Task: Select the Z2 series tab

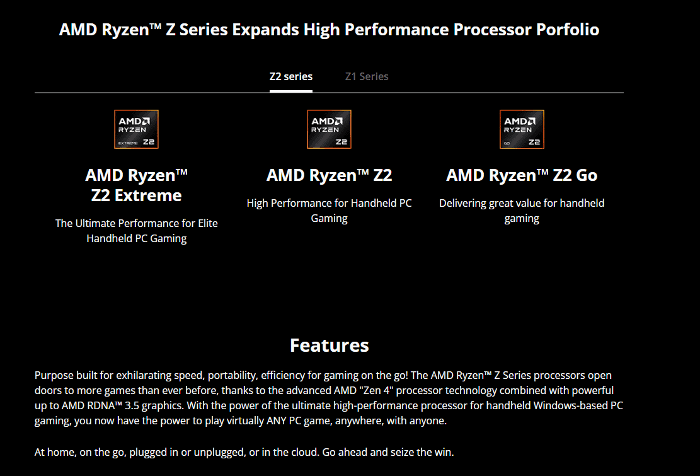Action: [x=290, y=76]
